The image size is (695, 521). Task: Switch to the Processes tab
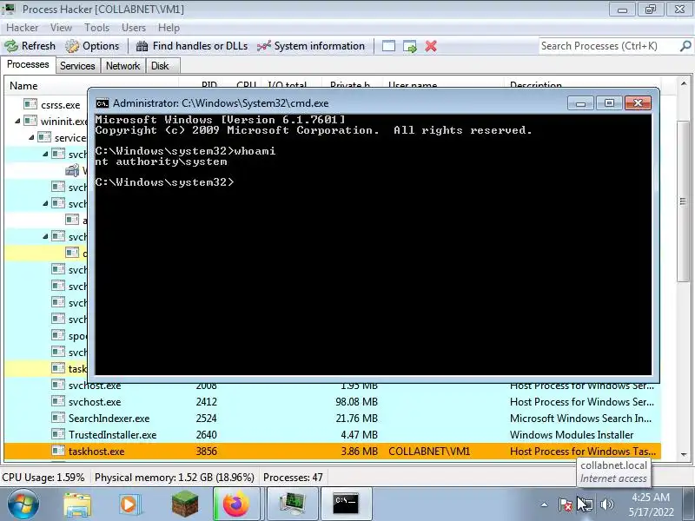tap(28, 64)
